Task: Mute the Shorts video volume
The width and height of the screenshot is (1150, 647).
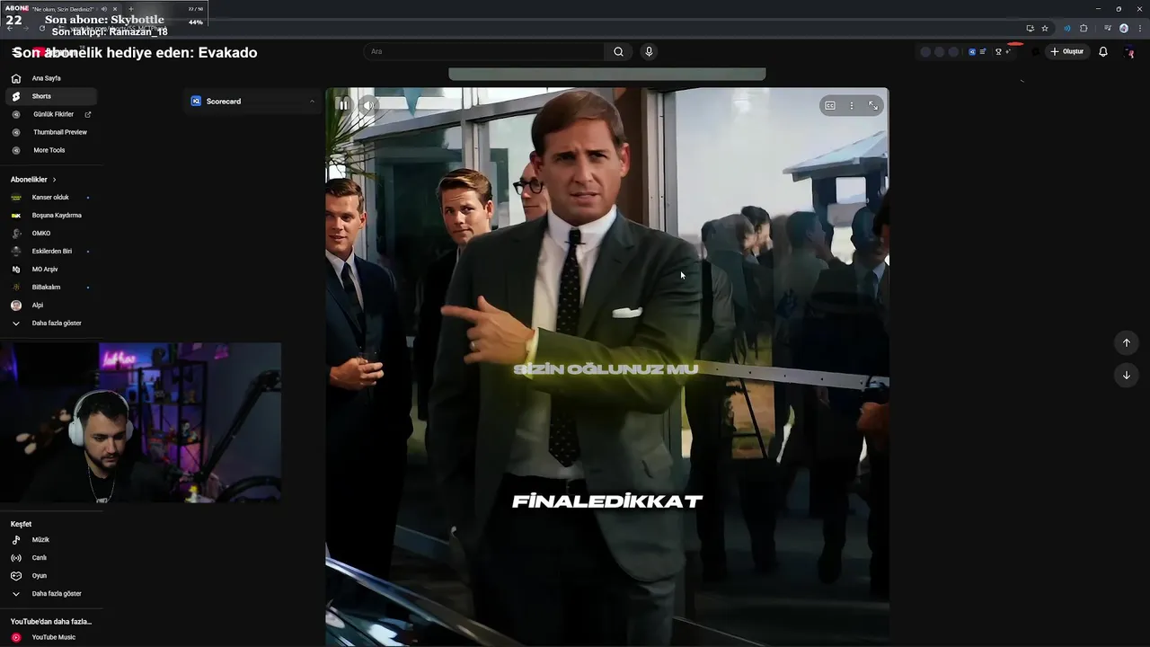Action: coord(367,105)
